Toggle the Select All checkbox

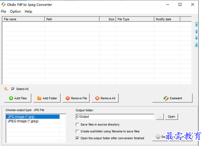click(x=13, y=89)
